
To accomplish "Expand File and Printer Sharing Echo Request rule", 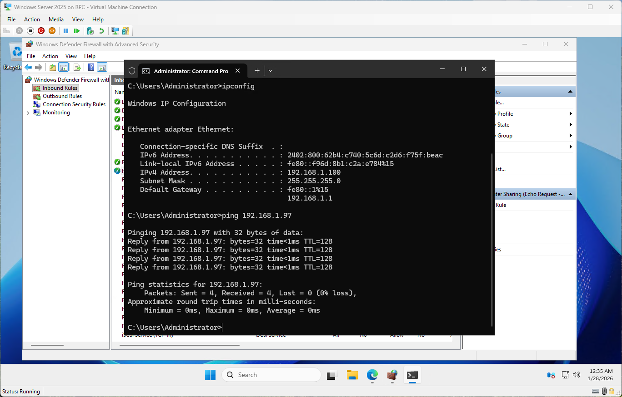I will tap(570, 194).
